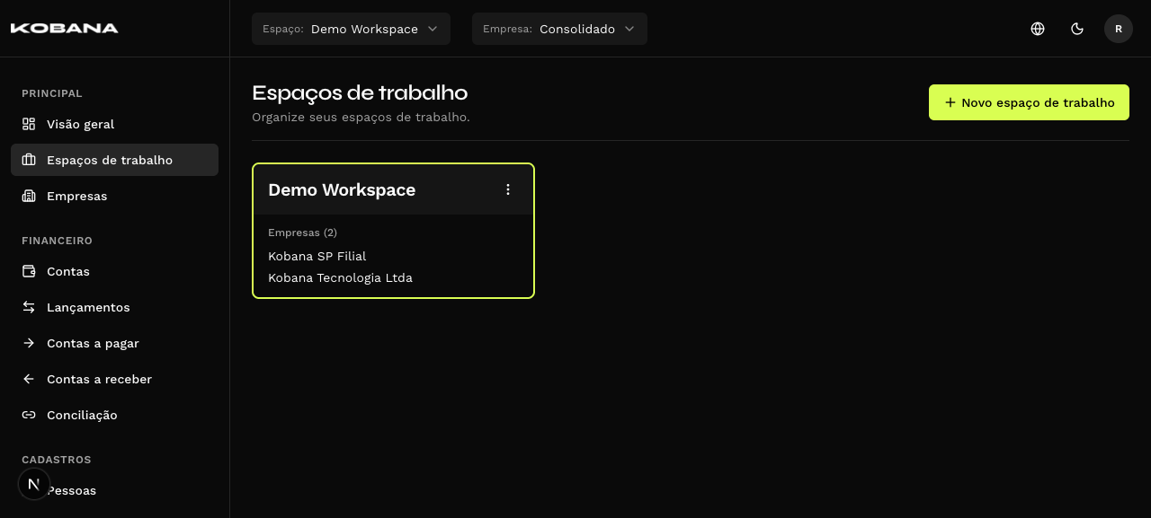Open Pessoas sidebar link
The image size is (1151, 518).
[114, 490]
